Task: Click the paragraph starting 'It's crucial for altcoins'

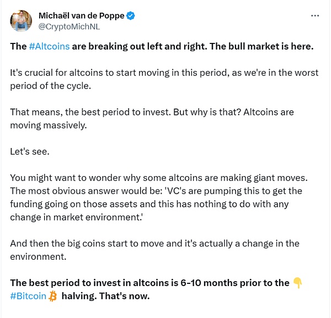Action: pos(110,73)
